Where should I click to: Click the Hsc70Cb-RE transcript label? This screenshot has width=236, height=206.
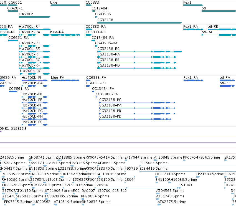(x=29, y=49)
